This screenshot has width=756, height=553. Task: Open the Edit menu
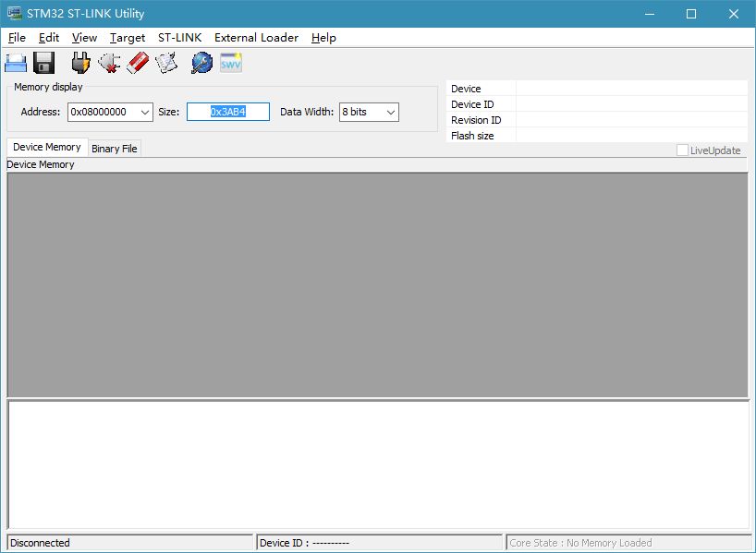click(49, 38)
